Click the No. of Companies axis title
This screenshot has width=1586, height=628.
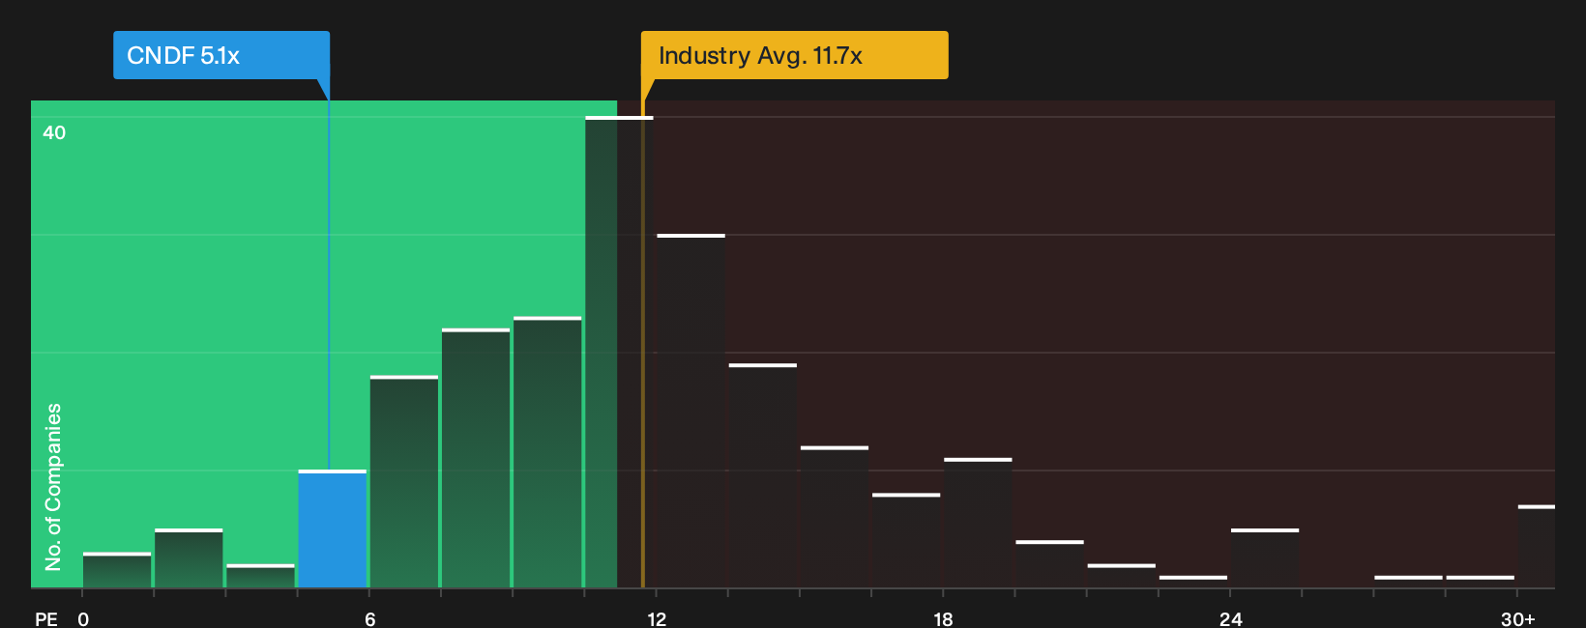53,486
